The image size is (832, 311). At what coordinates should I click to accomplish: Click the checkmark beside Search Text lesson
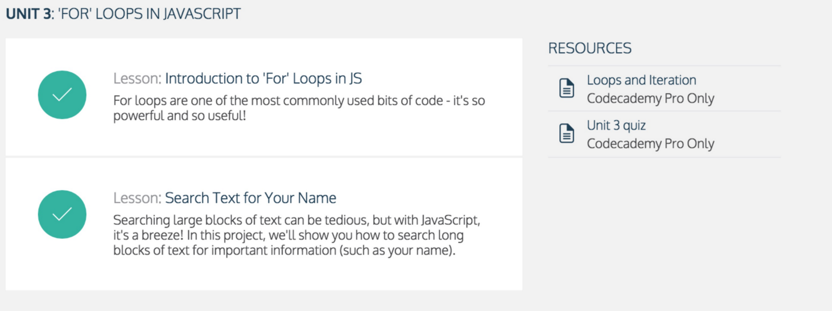62,214
